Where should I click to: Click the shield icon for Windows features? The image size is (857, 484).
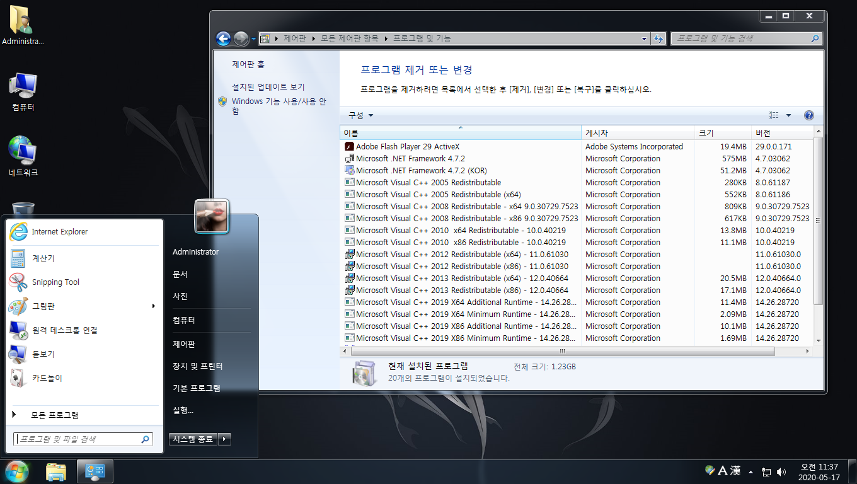222,101
